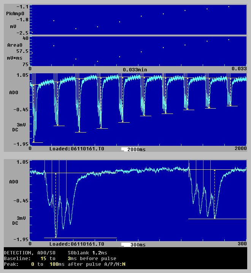Screen dimensions: 251x273
Task: Click the deepest peak arrow in the zoomed trace
Action: [x=56, y=236]
